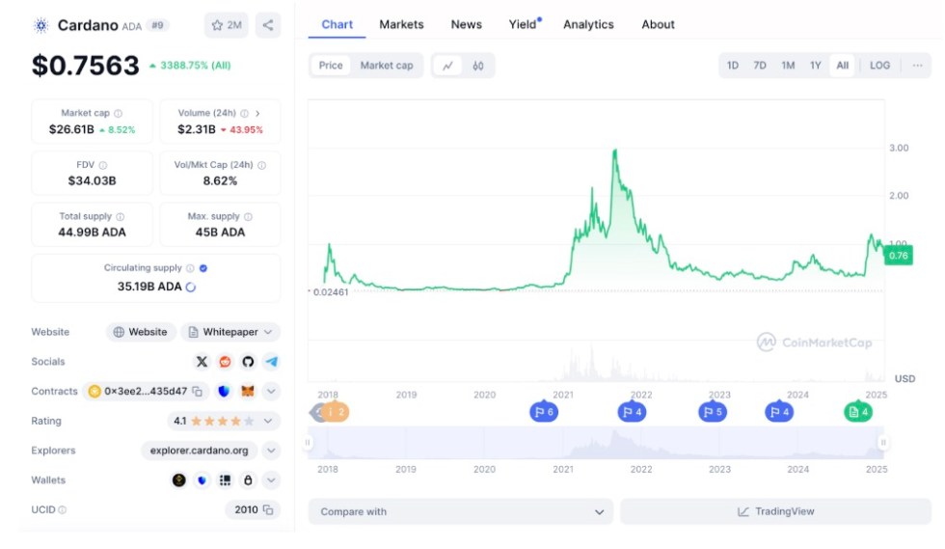945x549 pixels.
Task: Open the Compare with dropdown
Action: pyautogui.click(x=461, y=511)
